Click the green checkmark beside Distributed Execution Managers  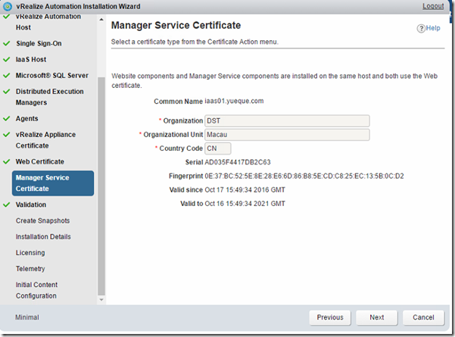[x=6, y=92]
